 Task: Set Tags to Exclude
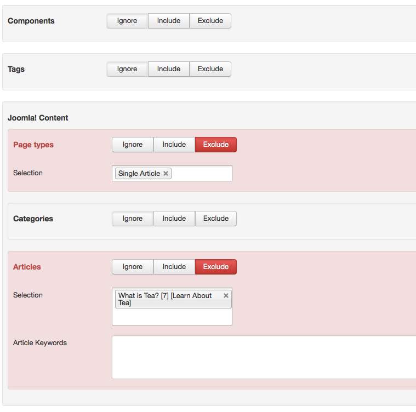pos(210,69)
